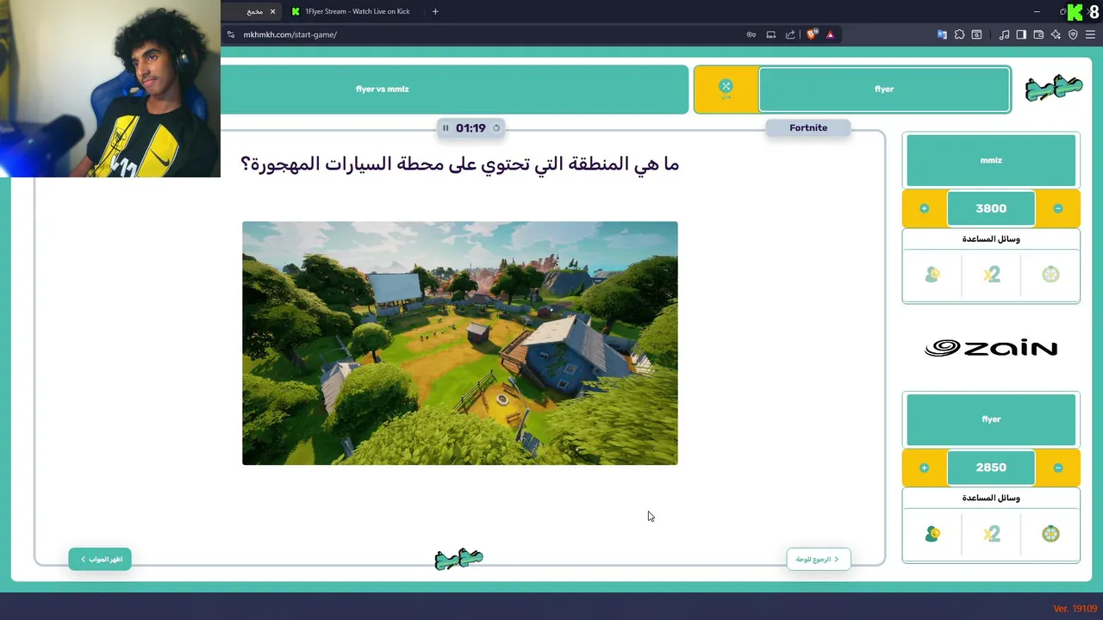The height and width of the screenshot is (620, 1103).
Task: Click the cast/screen icon in address bar
Action: click(771, 34)
